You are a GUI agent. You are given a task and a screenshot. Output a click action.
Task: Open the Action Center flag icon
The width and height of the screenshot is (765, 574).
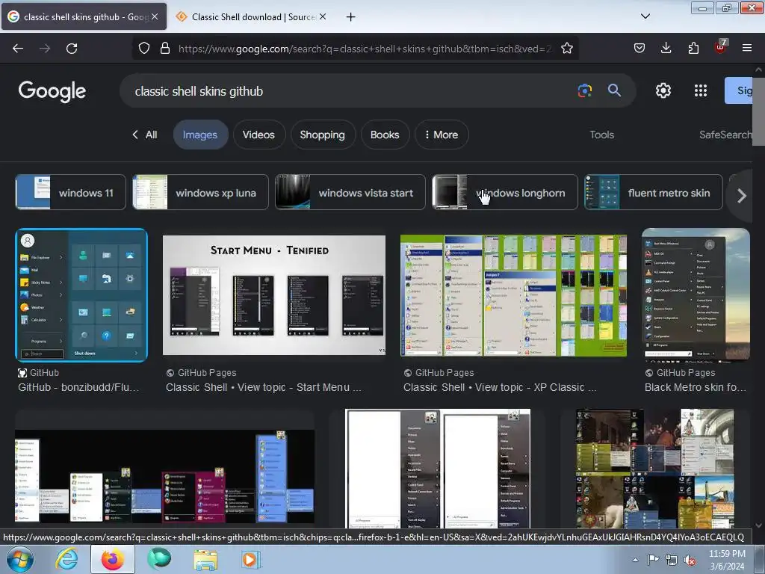click(653, 560)
